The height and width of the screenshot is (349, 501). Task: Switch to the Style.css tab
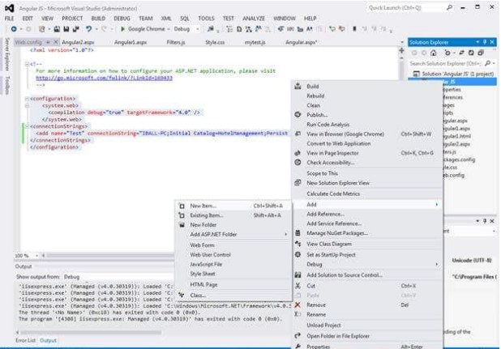click(x=215, y=42)
